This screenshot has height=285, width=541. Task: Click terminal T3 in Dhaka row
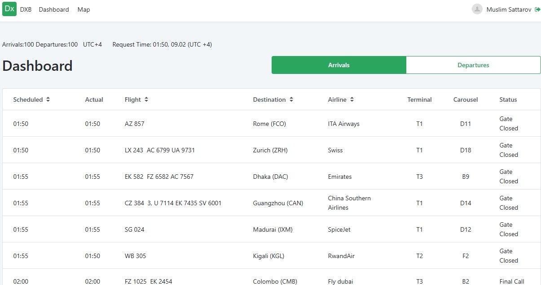(419, 177)
